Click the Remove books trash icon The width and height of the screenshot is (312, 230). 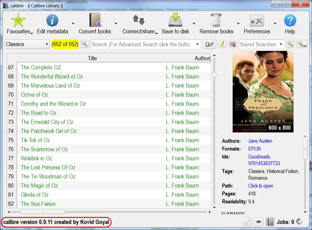point(216,20)
